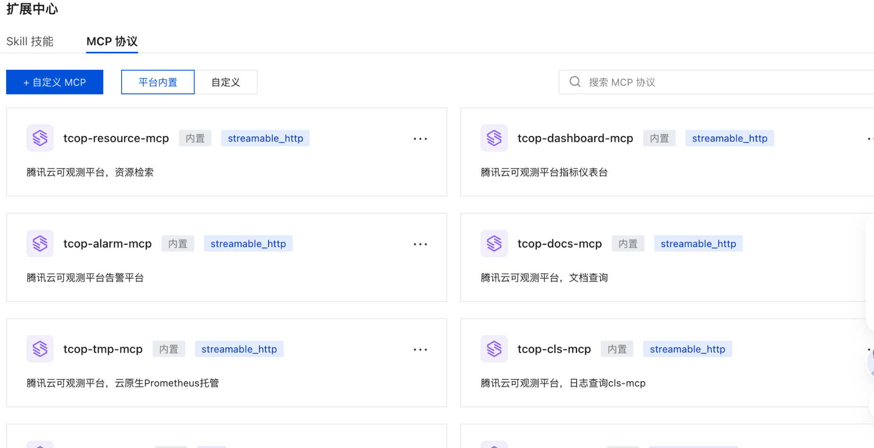Click the description 腾讯云可观测平台指标仪表台

tap(544, 172)
